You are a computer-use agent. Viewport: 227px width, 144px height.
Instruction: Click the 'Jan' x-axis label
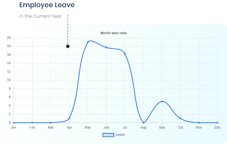[x=14, y=127]
